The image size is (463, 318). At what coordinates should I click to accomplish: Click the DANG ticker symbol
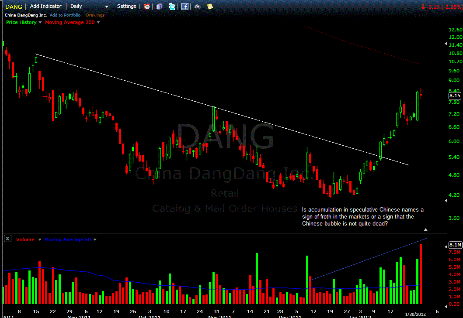pos(14,7)
